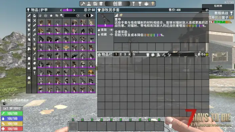Switch to inventory page 2
This screenshot has width=235, height=132.
pos(120,54)
